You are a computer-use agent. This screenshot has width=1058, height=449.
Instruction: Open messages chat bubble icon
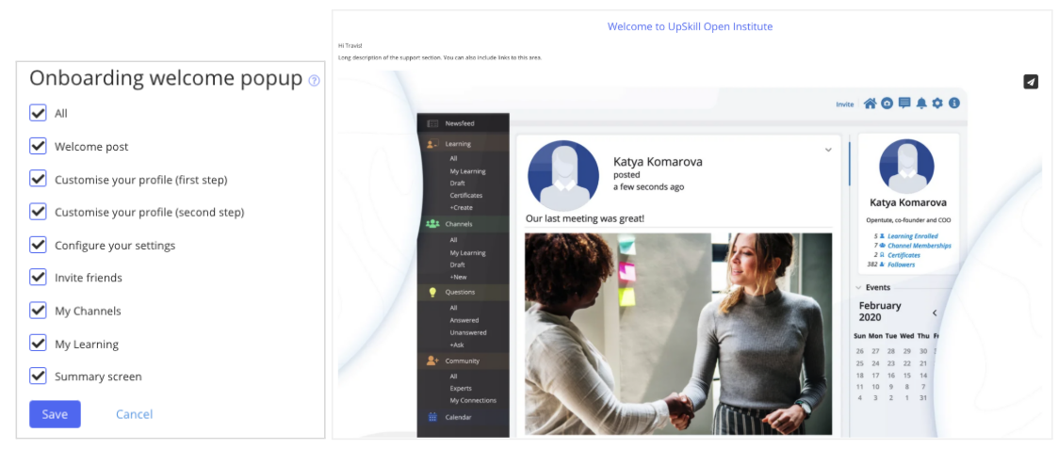pyautogui.click(x=904, y=104)
